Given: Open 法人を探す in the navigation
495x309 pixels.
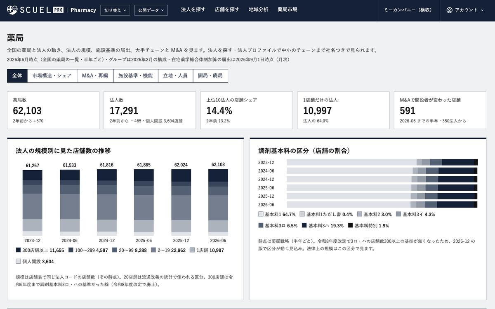Looking at the screenshot, I should tap(193, 9).
